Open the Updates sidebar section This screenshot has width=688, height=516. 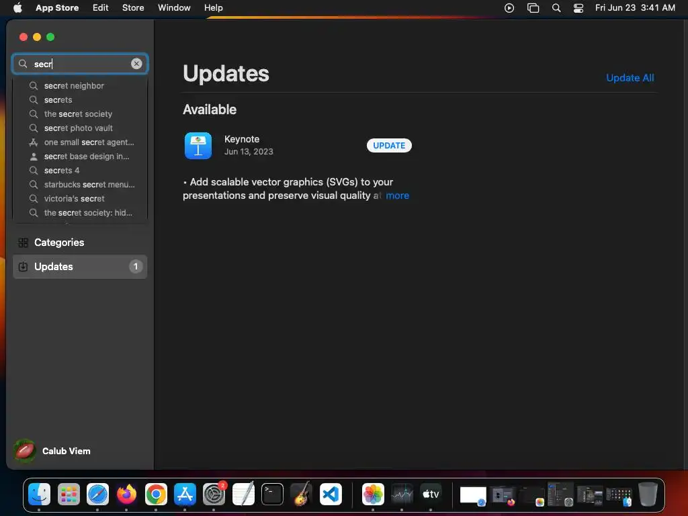pyautogui.click(x=80, y=266)
